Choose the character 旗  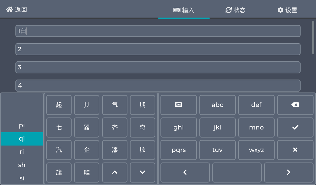tap(59, 173)
